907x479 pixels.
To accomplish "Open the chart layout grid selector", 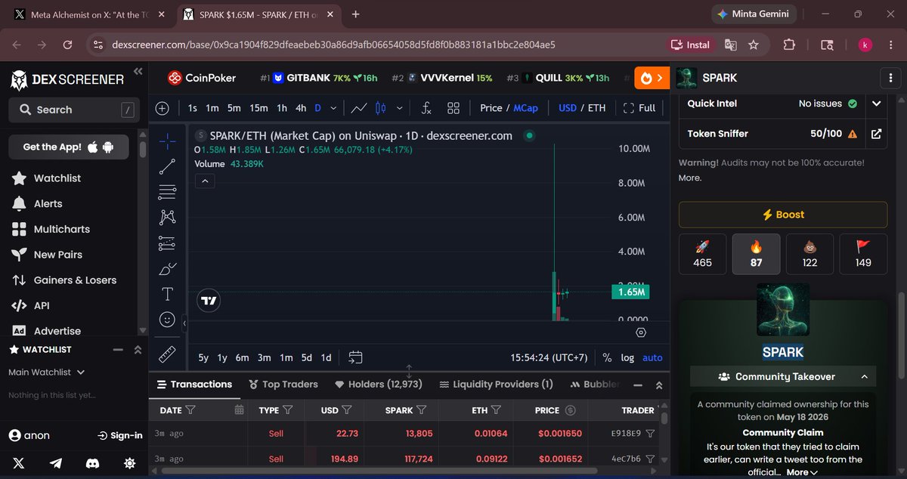I will coord(453,108).
